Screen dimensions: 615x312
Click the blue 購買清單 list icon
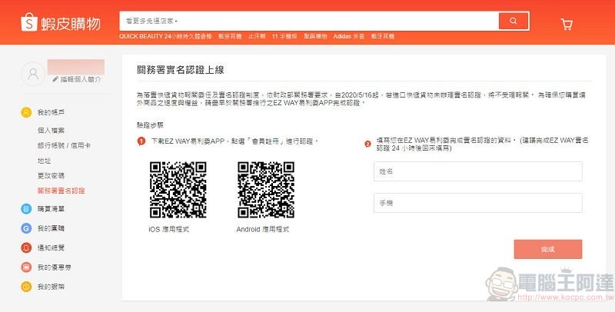[26, 209]
